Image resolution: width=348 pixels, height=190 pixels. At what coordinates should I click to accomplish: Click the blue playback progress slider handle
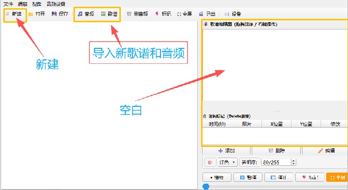206,187
